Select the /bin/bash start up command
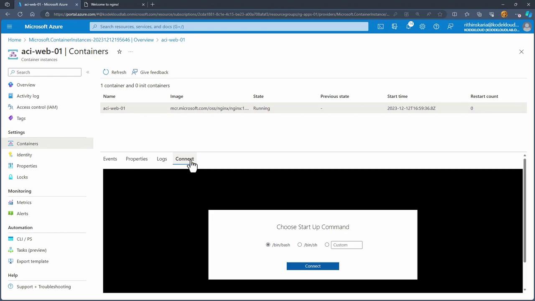The width and height of the screenshot is (535, 301). [268, 245]
